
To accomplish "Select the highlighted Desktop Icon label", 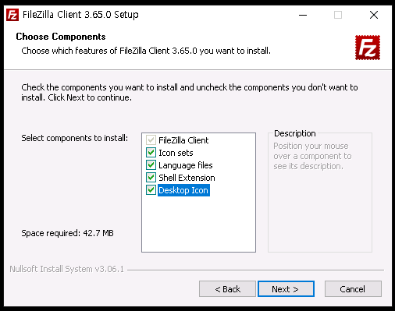I will [x=183, y=190].
